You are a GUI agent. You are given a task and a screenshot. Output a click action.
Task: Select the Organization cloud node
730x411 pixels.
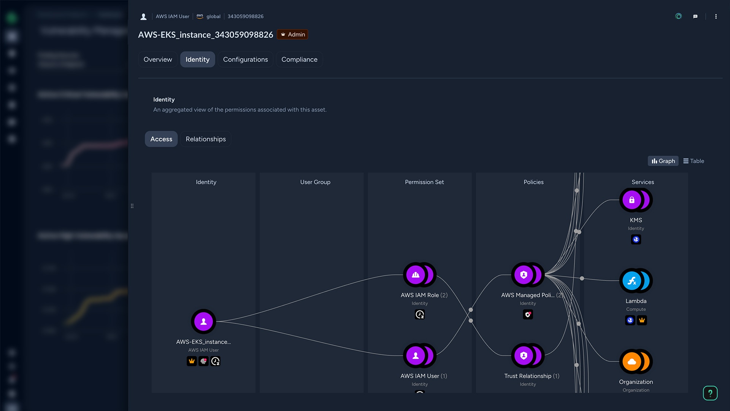[x=636, y=362]
